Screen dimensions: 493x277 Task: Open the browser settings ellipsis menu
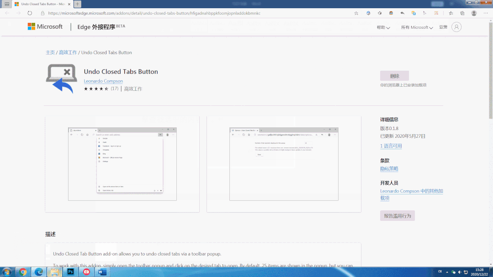(485, 13)
